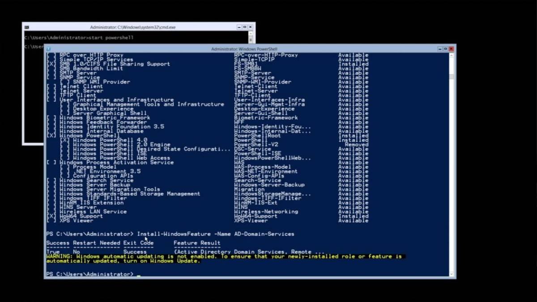
Task: Click 'TFTP Client' feature name
Action: click(x=78, y=95)
